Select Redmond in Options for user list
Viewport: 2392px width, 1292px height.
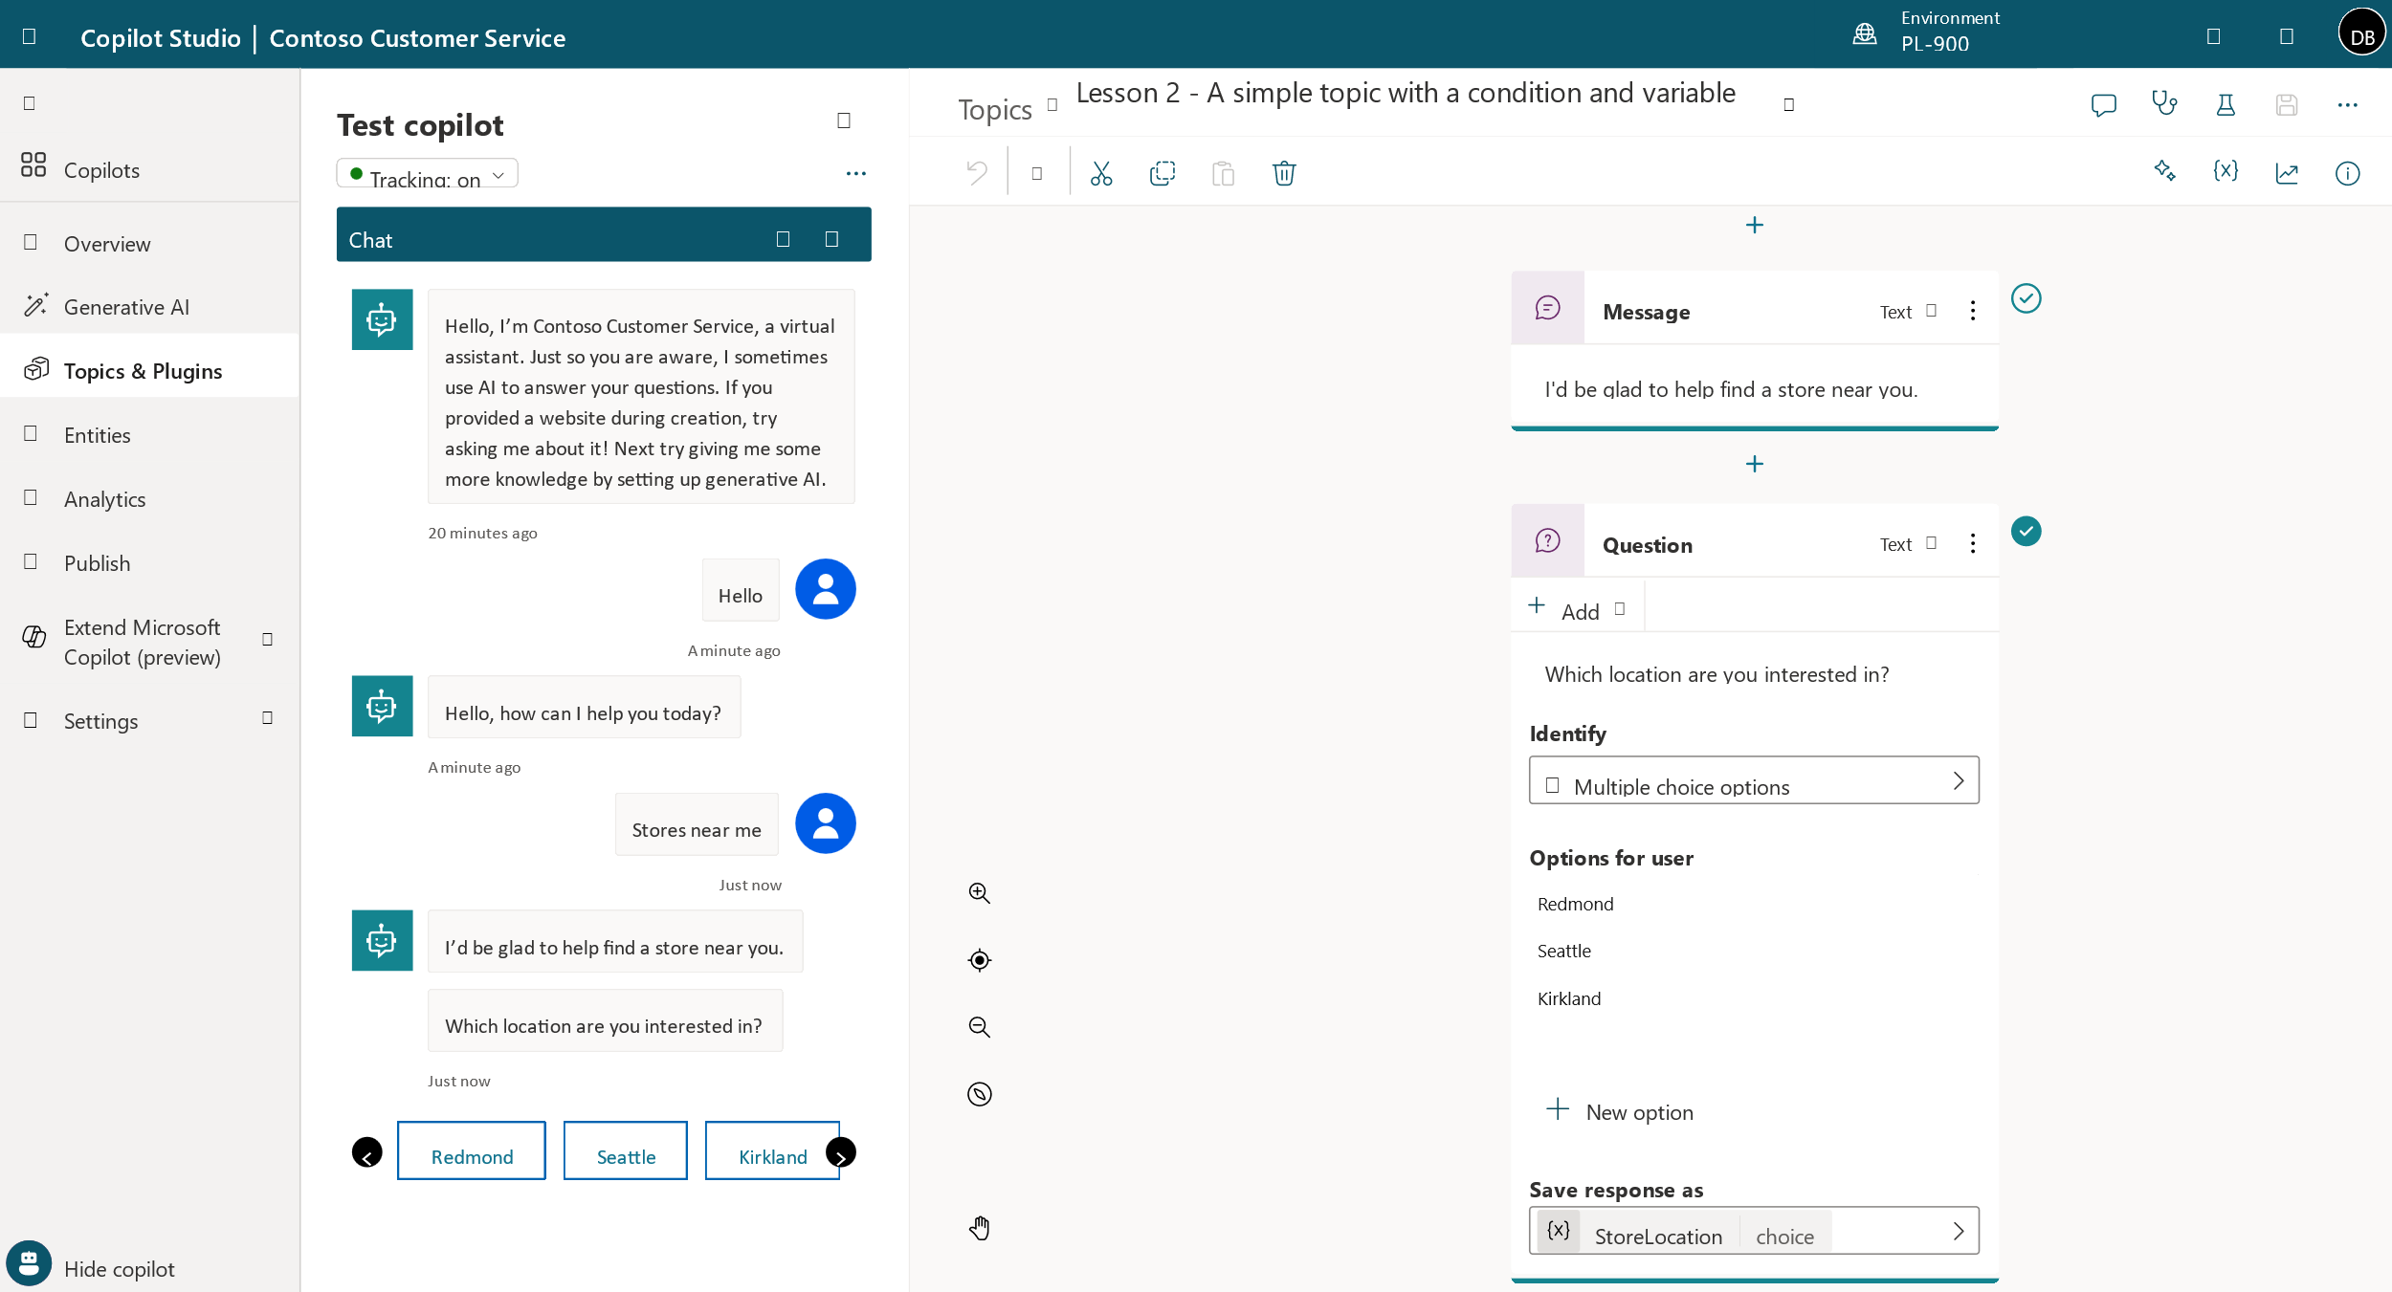(x=1575, y=904)
